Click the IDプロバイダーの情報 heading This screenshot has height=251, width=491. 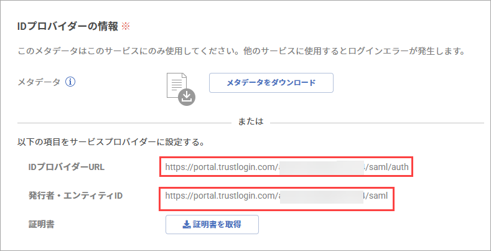[68, 27]
